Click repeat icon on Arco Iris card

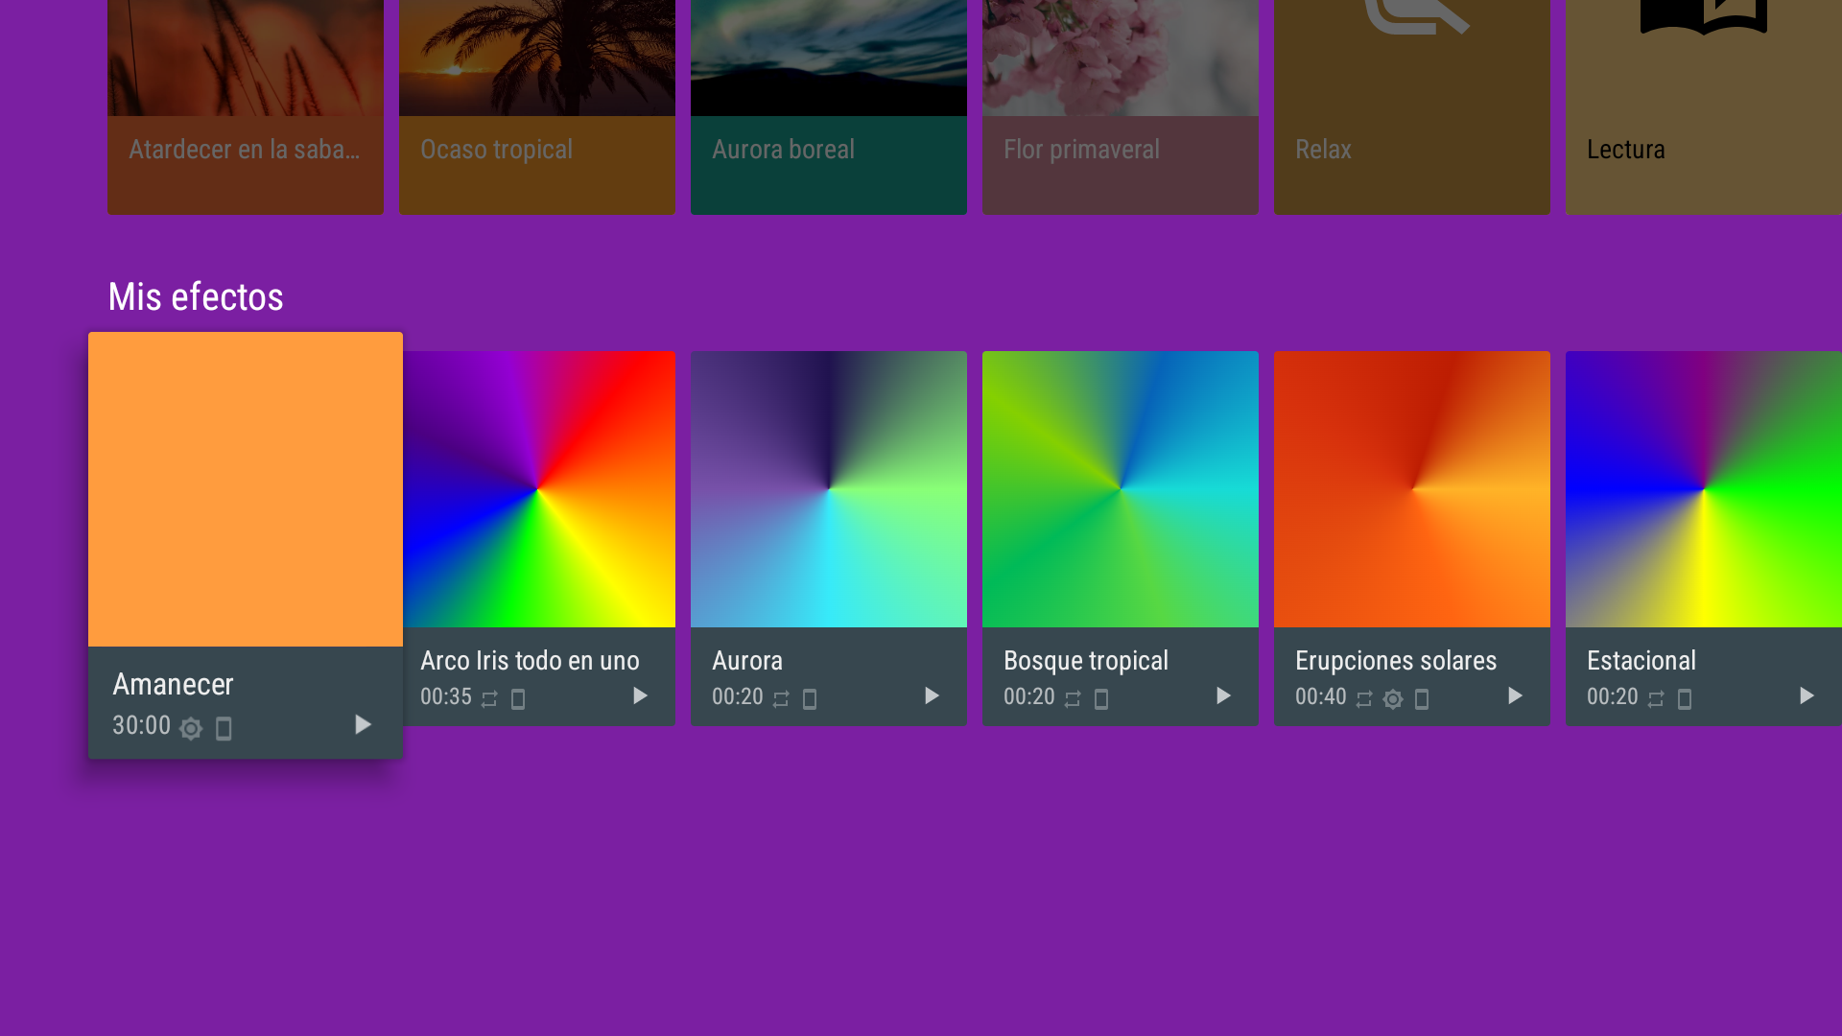489,699
